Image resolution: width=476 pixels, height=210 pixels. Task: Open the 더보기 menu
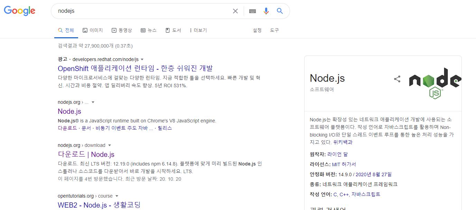click(198, 30)
